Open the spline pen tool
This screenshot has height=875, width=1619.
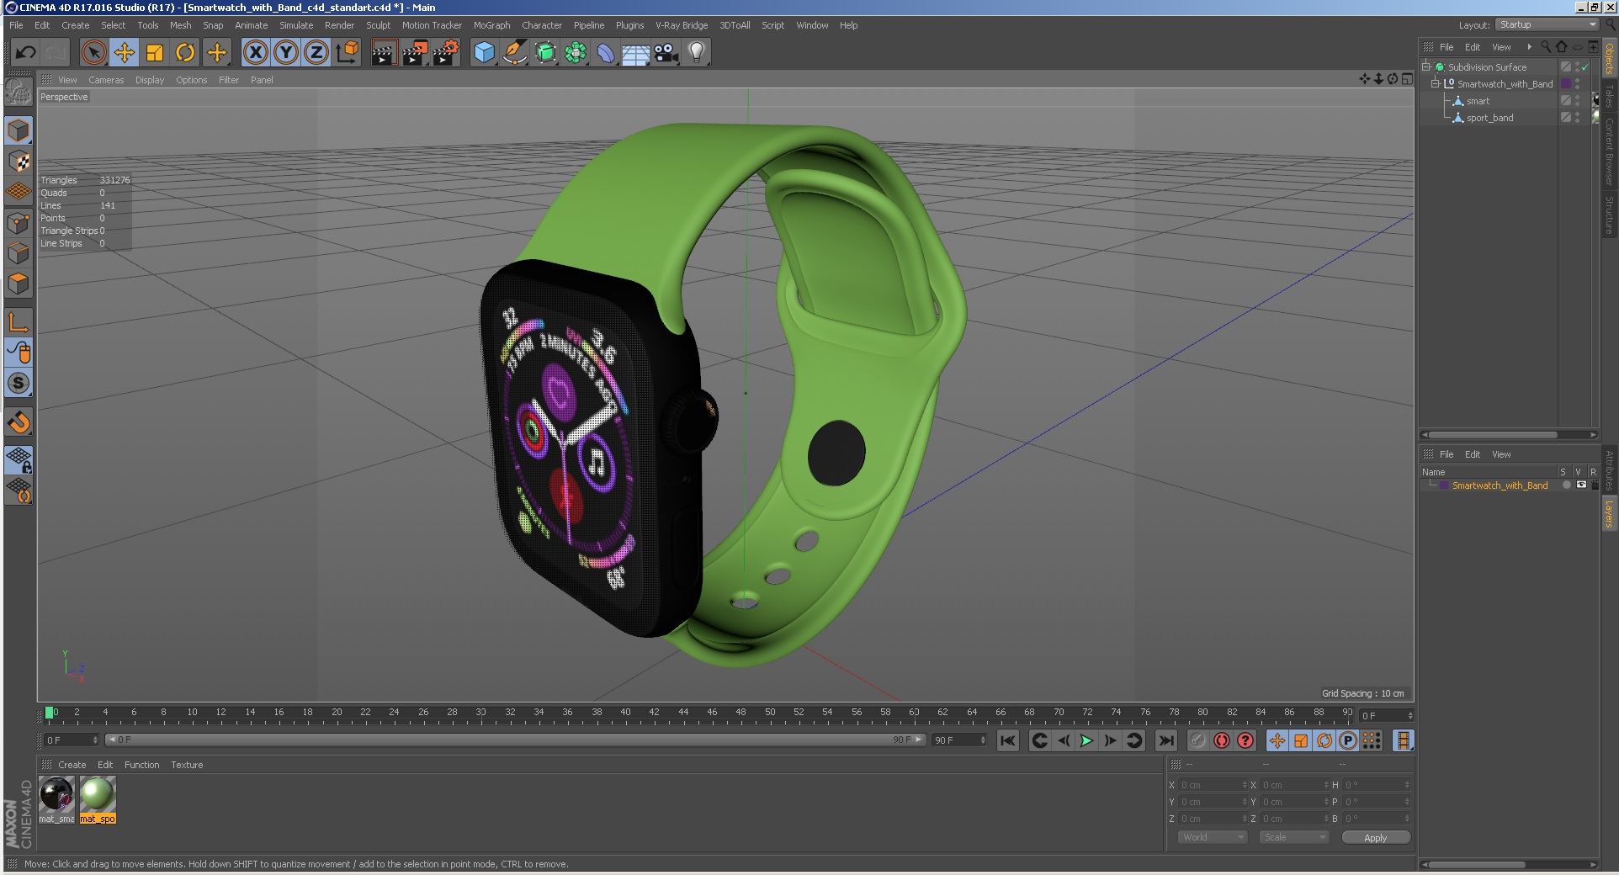click(x=515, y=53)
